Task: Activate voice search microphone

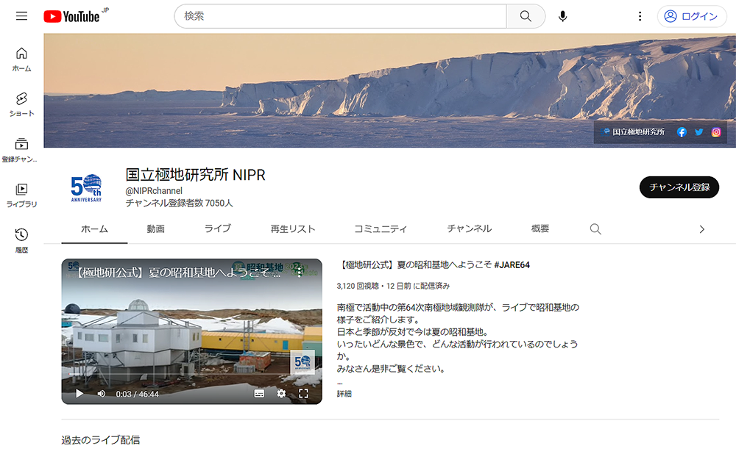Action: (563, 16)
